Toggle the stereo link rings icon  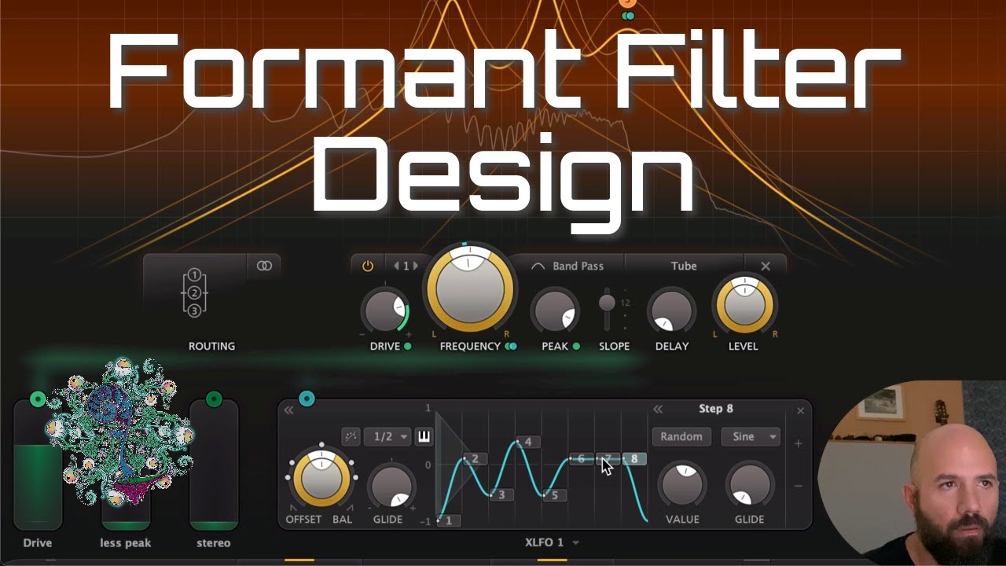point(264,266)
